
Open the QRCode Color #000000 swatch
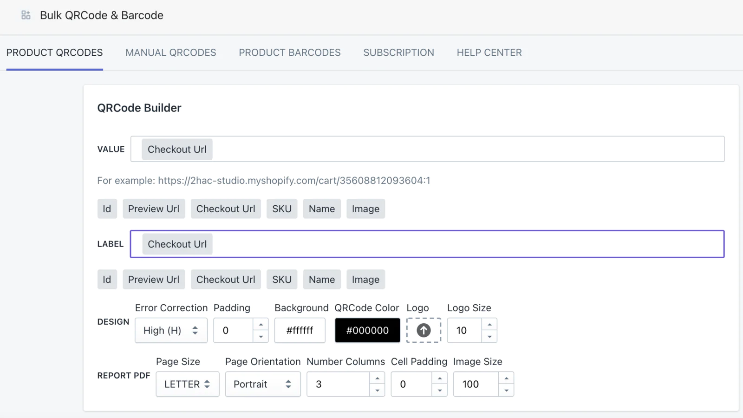[367, 330]
